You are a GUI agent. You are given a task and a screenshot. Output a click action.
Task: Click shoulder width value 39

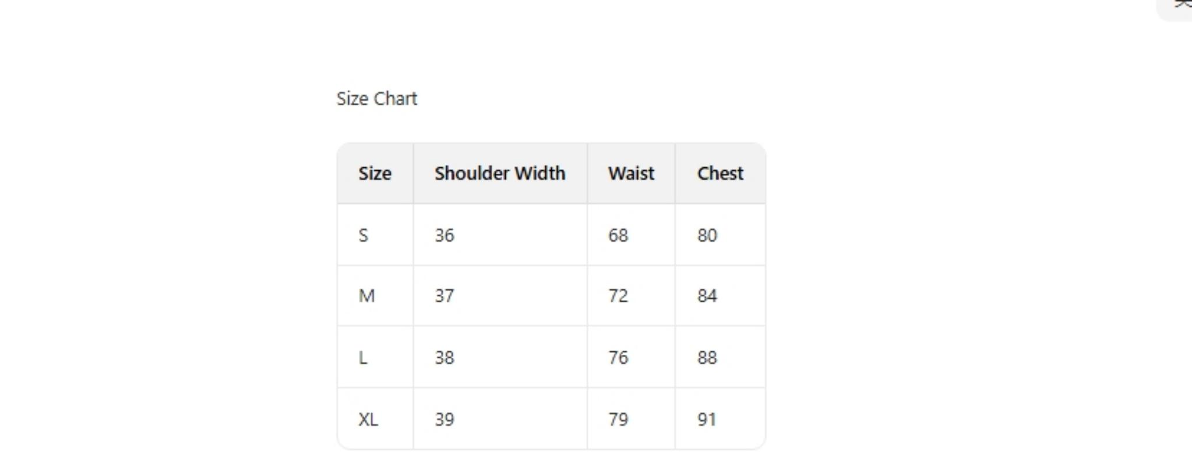pyautogui.click(x=445, y=419)
